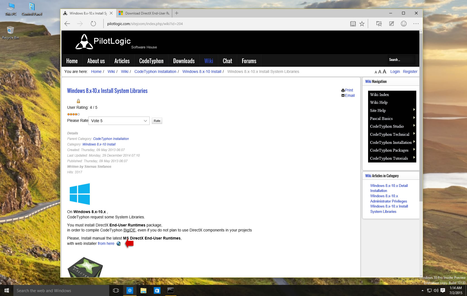Click the browser Refresh icon

coord(93,24)
